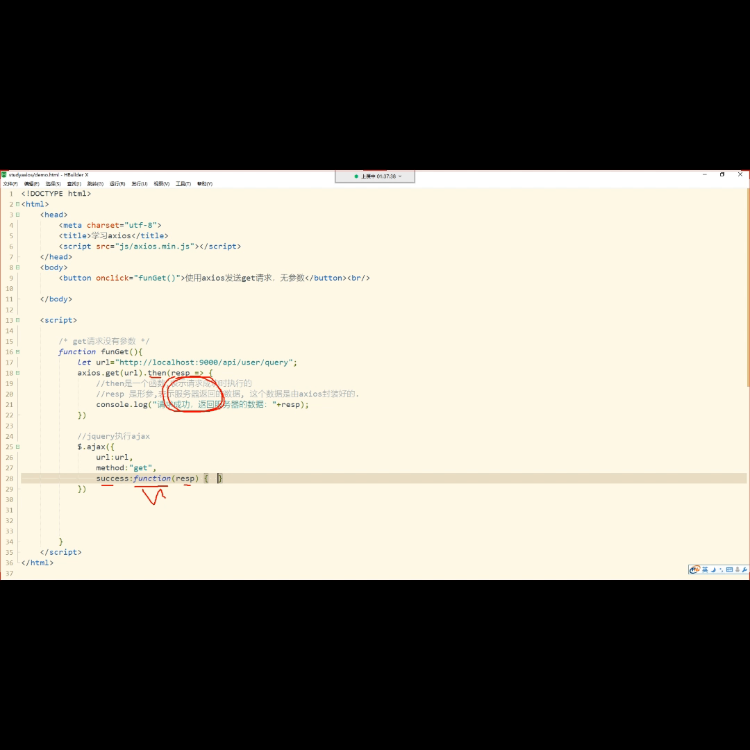Screen dimensions: 750x750
Task: Open the 查找(I) menu
Action: pos(74,183)
